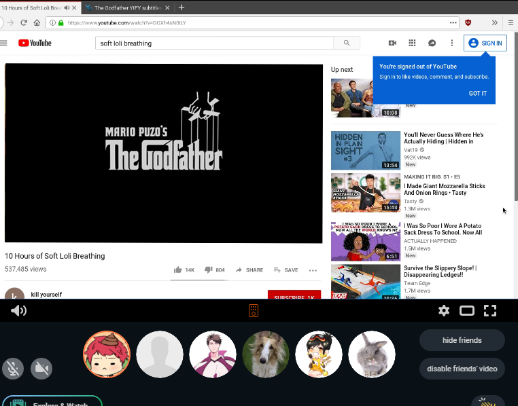Mute audio on the first tab's speaker icon
518x406 pixels.
pos(67,7)
